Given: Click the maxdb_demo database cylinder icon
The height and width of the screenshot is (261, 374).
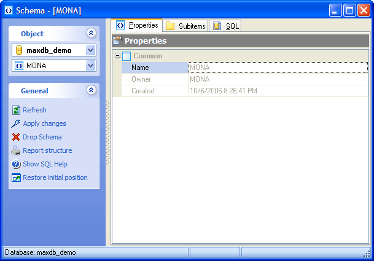Looking at the screenshot, I should [19, 50].
